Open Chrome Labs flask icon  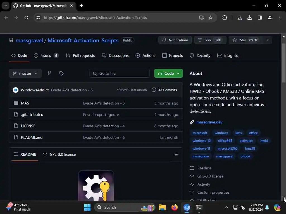pos(239,18)
